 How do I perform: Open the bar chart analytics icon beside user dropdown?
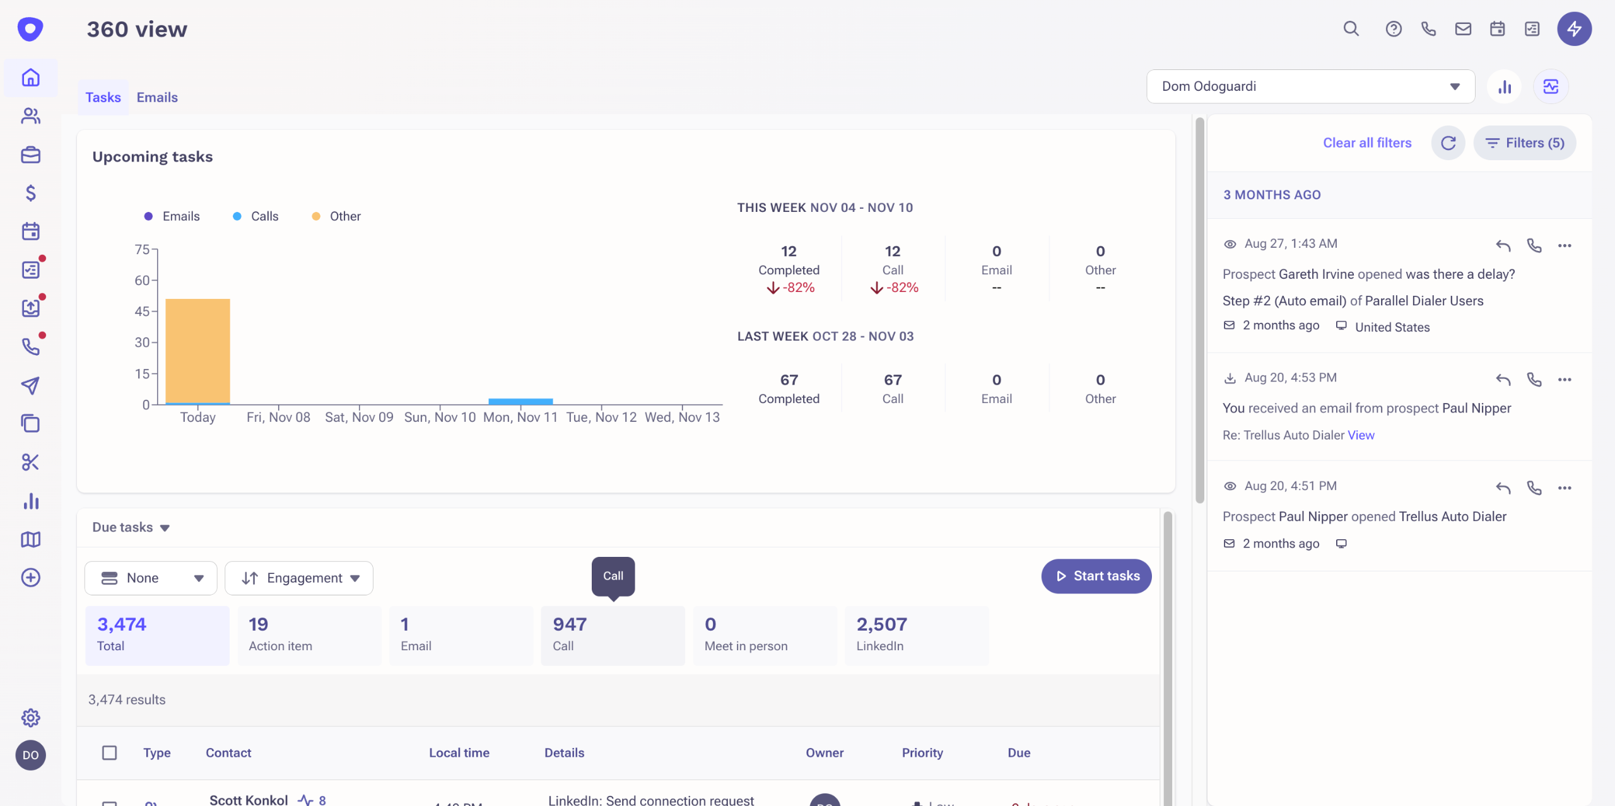click(x=1505, y=87)
